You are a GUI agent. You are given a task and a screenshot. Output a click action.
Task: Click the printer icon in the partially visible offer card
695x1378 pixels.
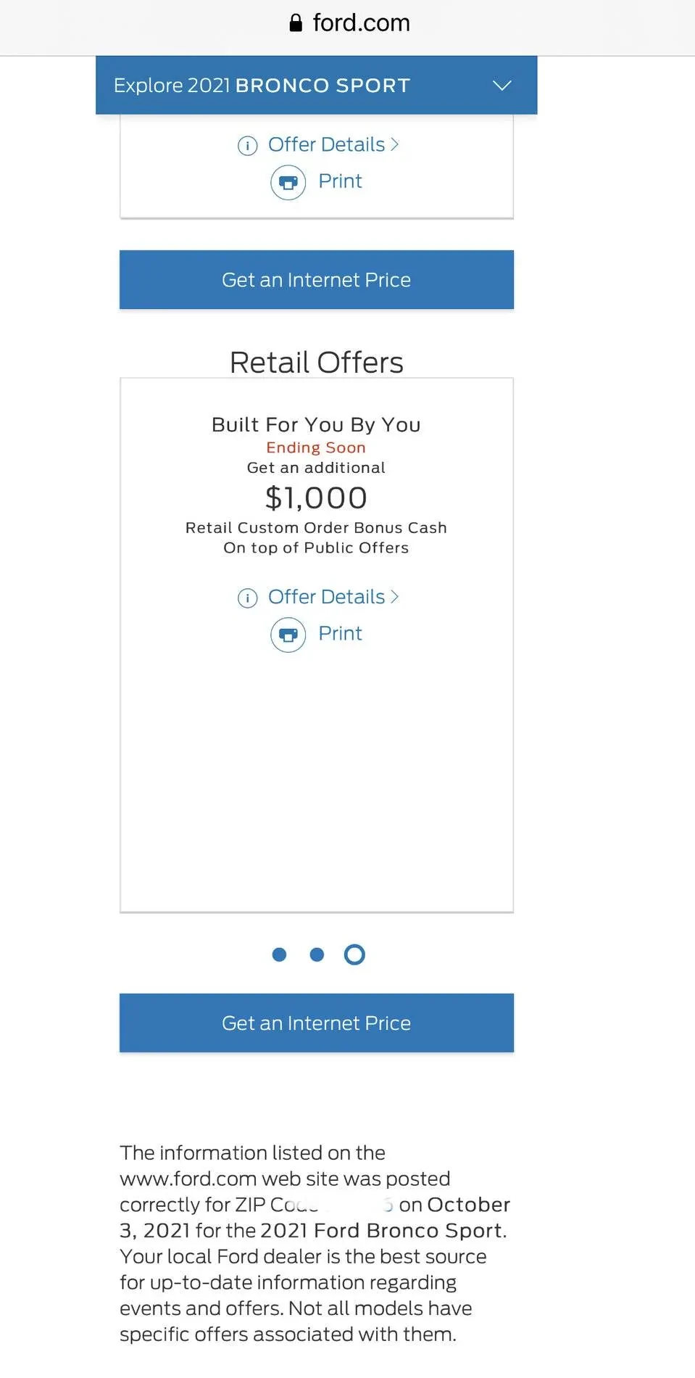click(288, 182)
